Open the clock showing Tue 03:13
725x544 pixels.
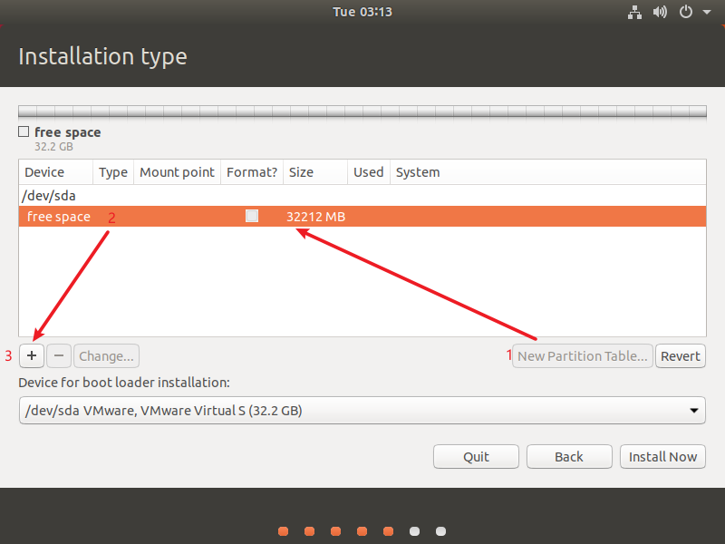coord(362,12)
